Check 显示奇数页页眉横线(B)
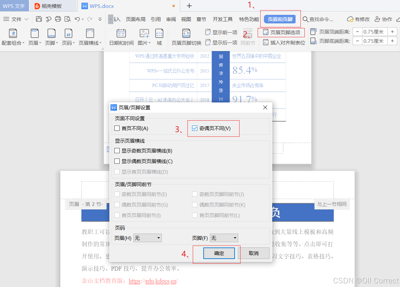The width and height of the screenshot is (400, 287). [x=117, y=151]
